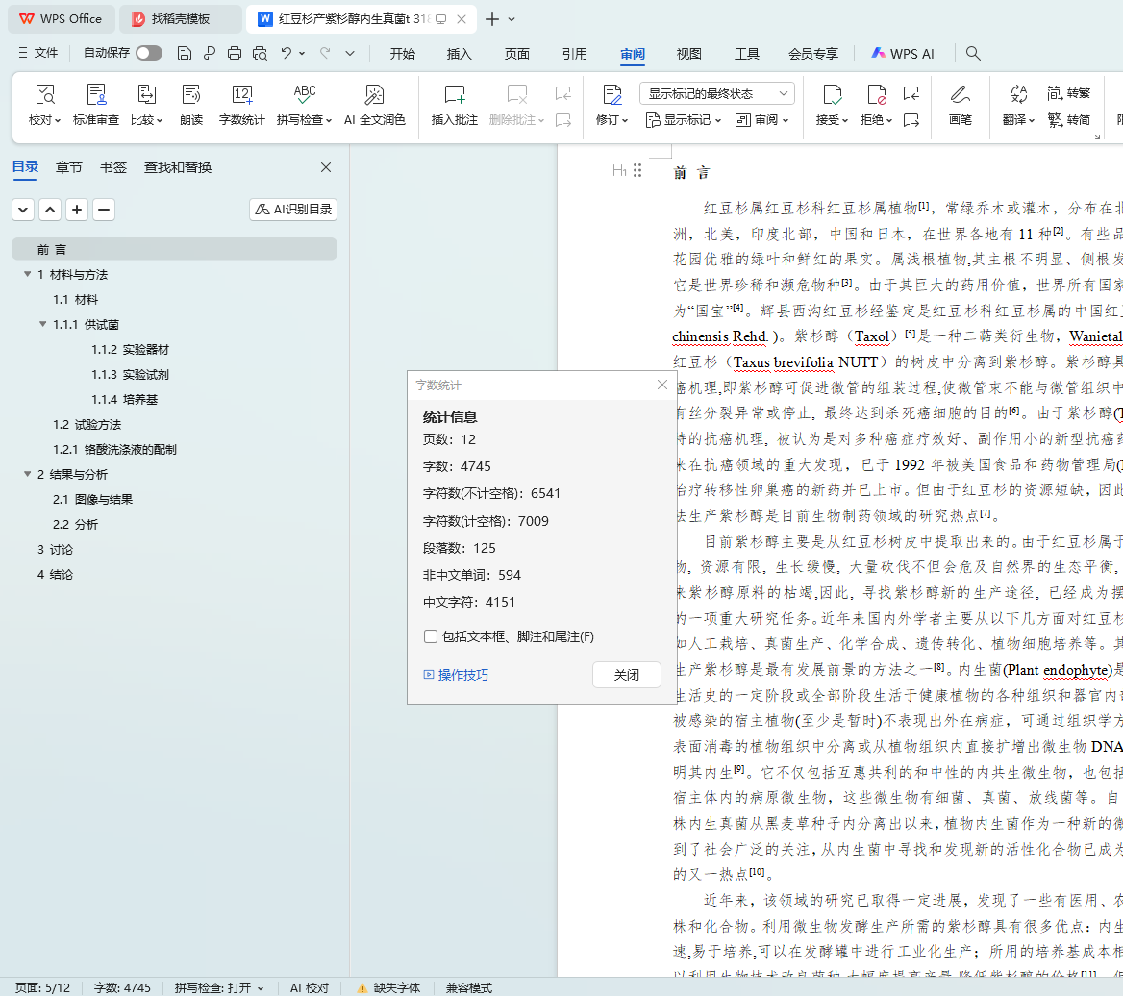Move up with the outline up-arrow button

[50, 209]
